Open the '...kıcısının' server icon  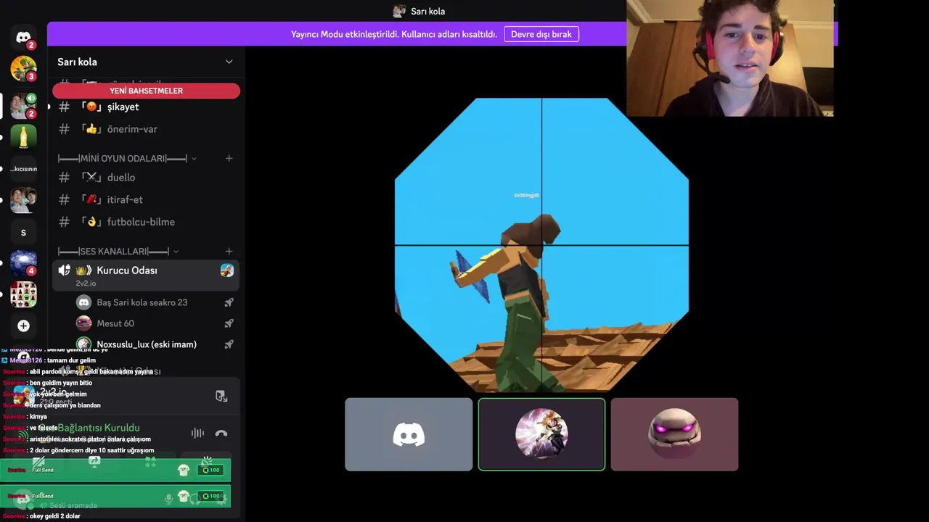pos(23,169)
